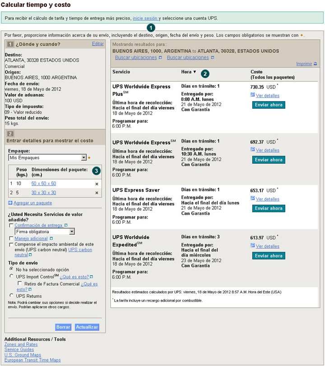Select the UPS Returns radio button
325x366 pixels.
tap(11, 296)
